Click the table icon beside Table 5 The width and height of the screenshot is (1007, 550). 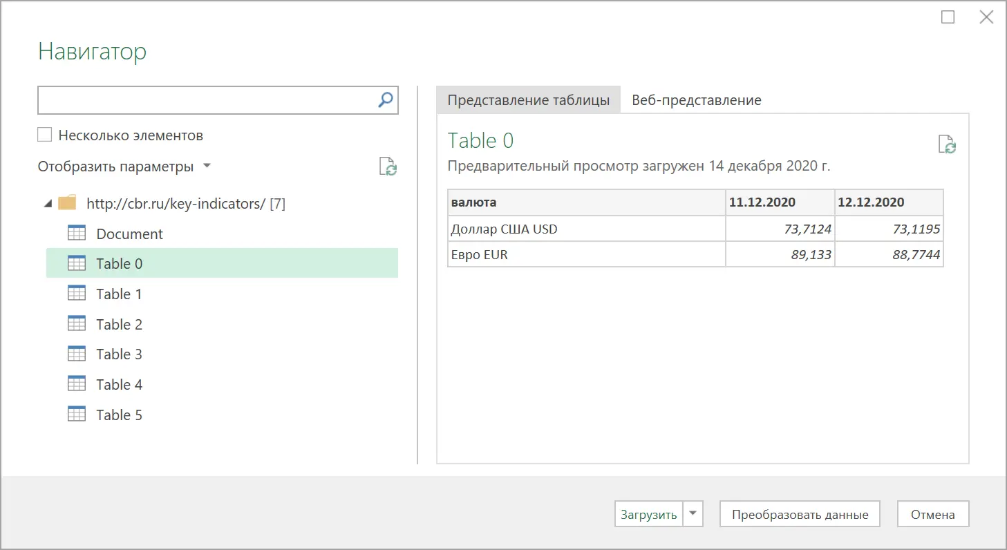77,415
